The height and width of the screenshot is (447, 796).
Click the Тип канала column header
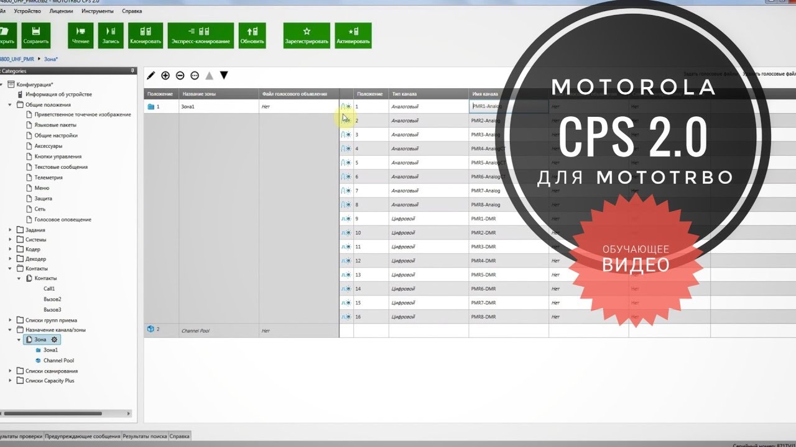point(428,94)
